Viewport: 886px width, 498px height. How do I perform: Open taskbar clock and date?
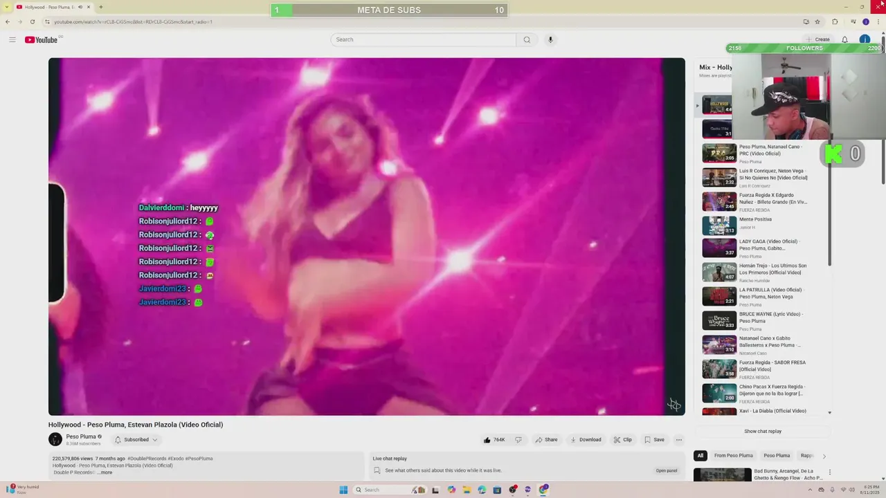click(x=869, y=490)
